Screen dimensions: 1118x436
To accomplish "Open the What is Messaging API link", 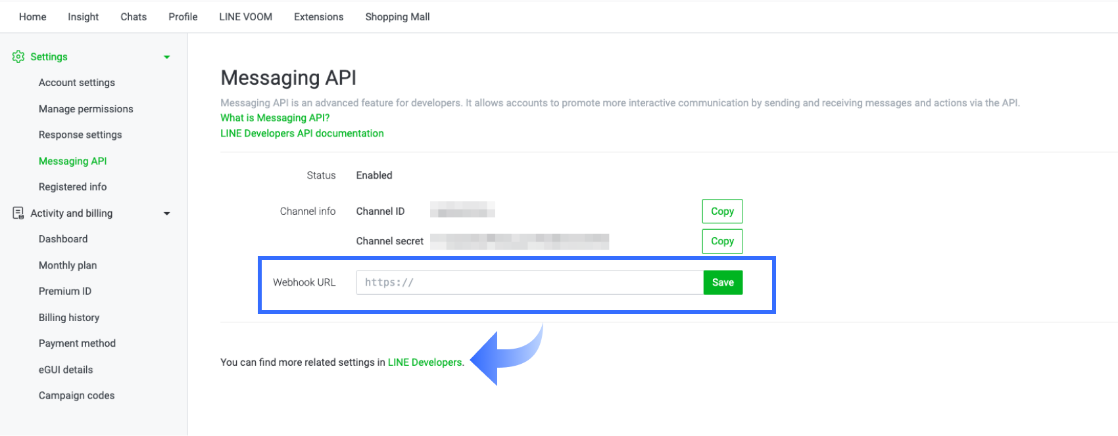I will point(275,118).
